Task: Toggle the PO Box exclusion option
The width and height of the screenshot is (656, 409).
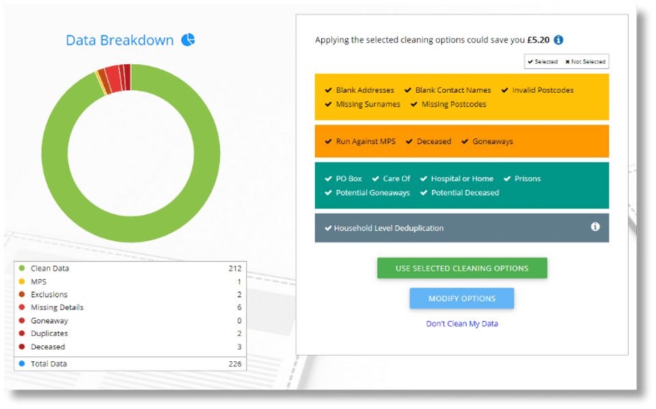Action: click(343, 179)
